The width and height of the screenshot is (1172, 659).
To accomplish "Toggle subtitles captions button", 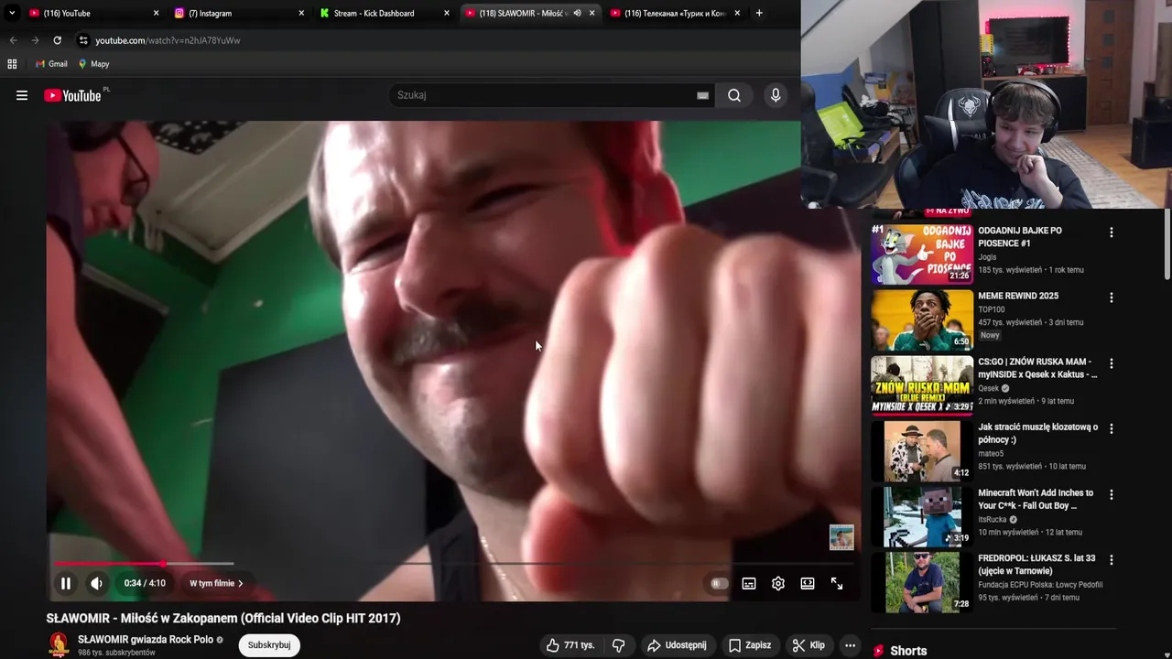I will (x=749, y=583).
